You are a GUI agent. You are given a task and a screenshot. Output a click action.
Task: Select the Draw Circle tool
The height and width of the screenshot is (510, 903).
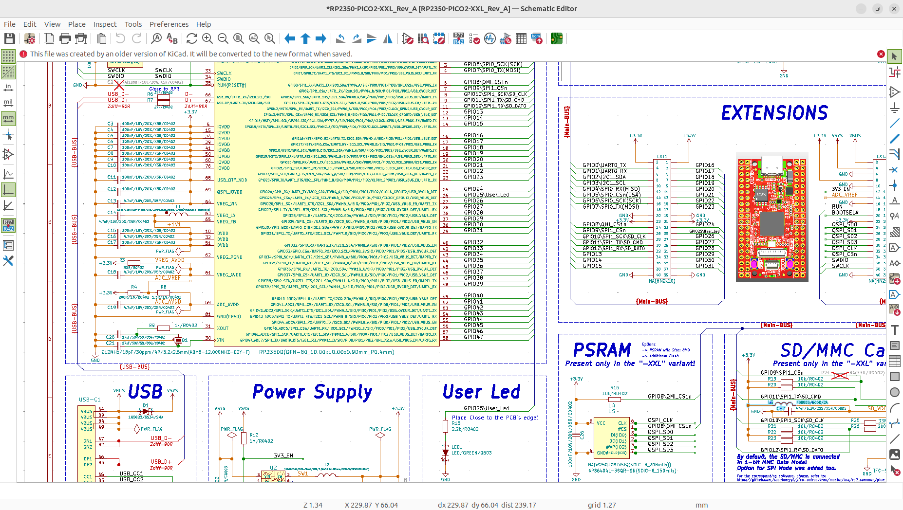tap(895, 392)
